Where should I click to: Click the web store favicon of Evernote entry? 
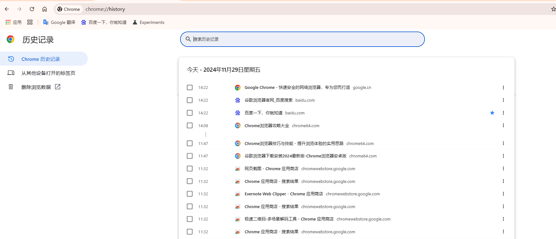(238, 194)
